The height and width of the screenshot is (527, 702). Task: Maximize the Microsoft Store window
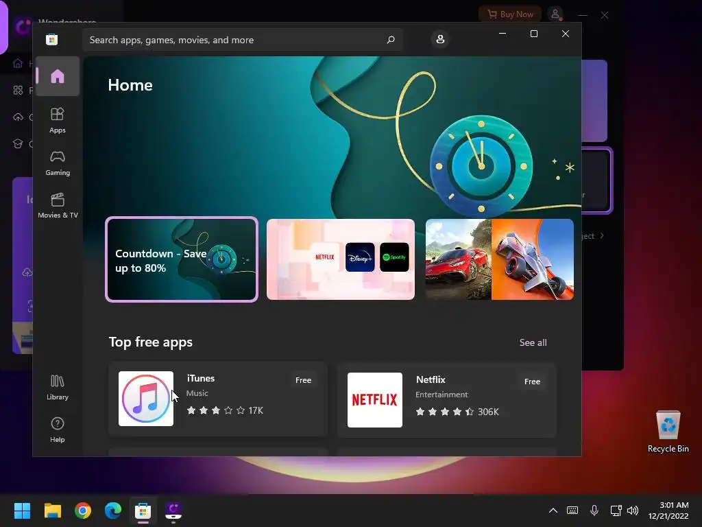533,34
